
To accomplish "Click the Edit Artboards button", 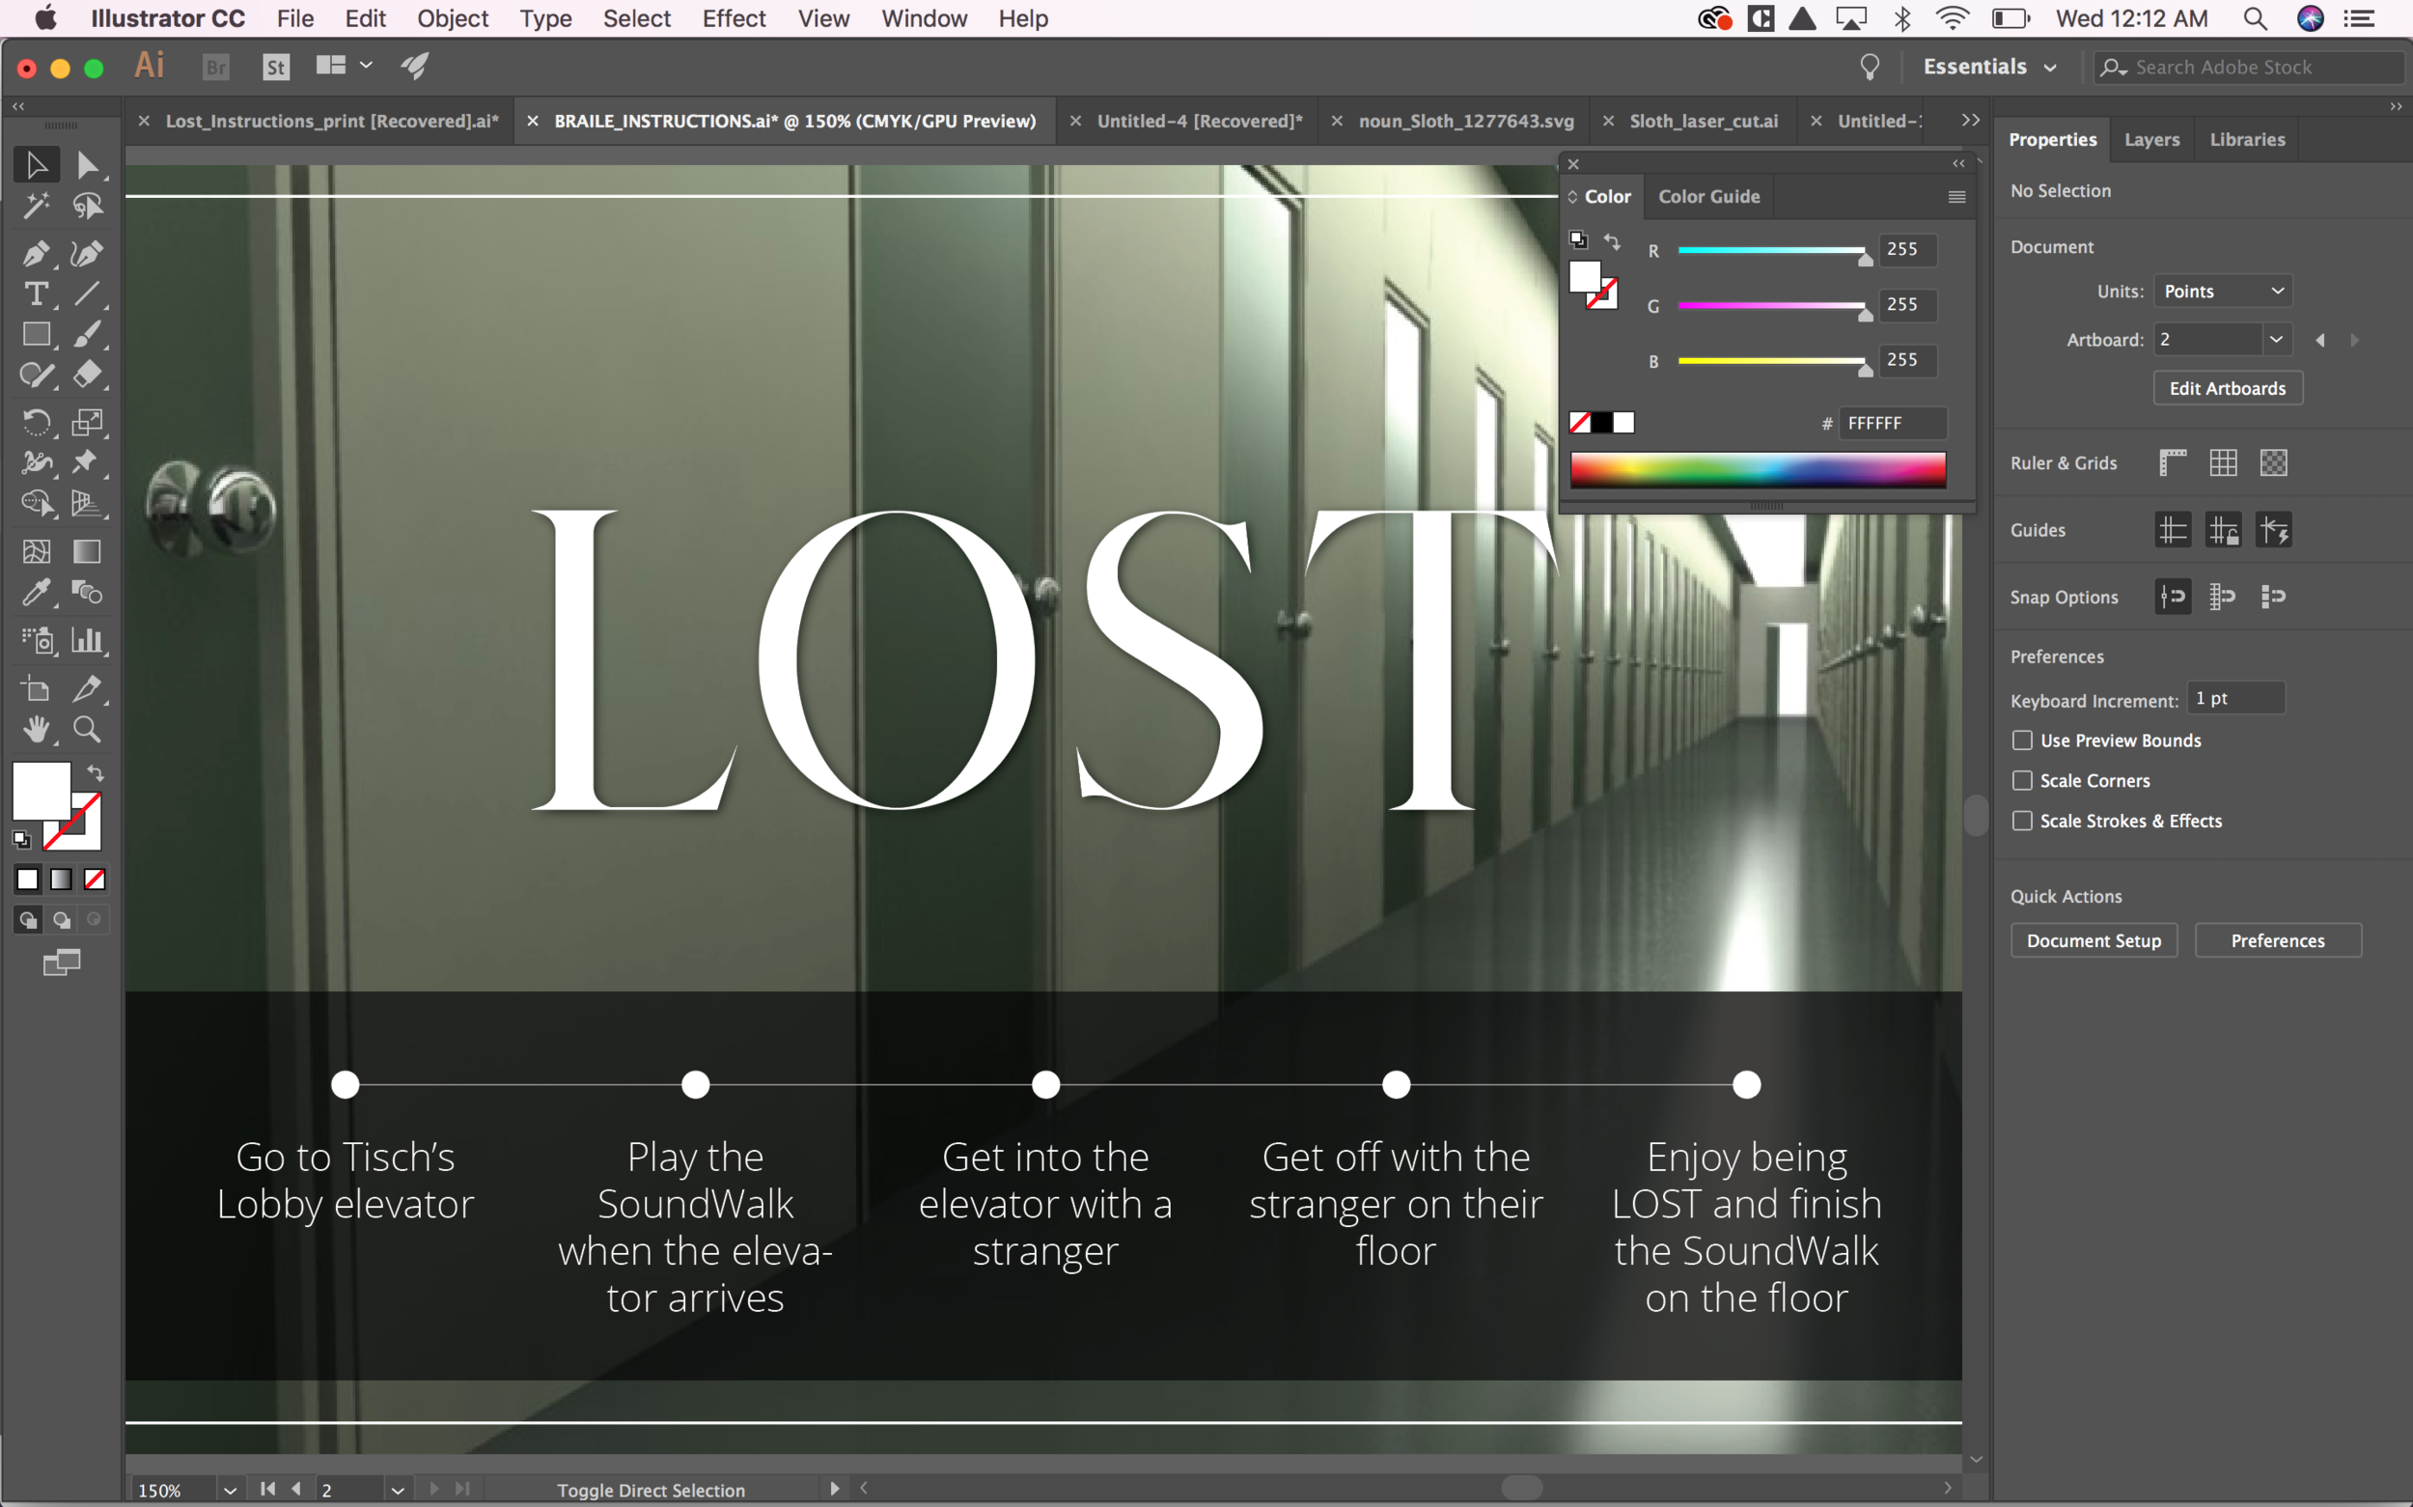I will point(2227,389).
